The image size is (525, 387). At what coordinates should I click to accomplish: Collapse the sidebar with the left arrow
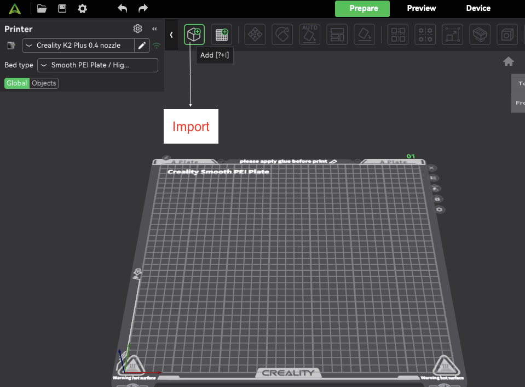(x=171, y=35)
